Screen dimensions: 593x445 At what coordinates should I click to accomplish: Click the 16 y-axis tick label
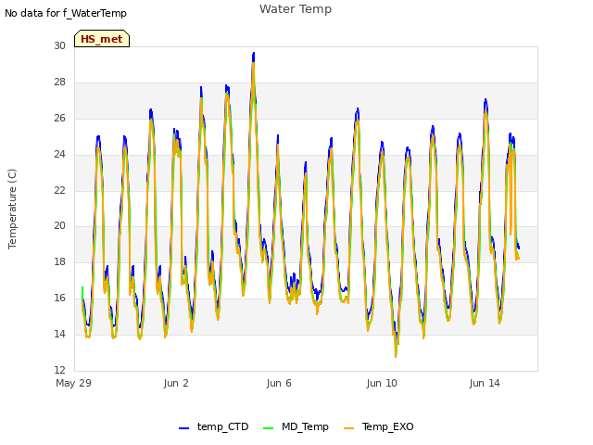[x=59, y=298]
